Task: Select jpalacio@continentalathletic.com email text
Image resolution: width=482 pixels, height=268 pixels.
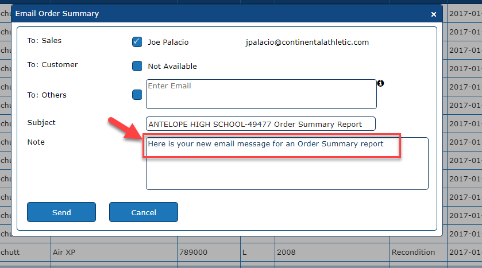Action: [x=307, y=42]
